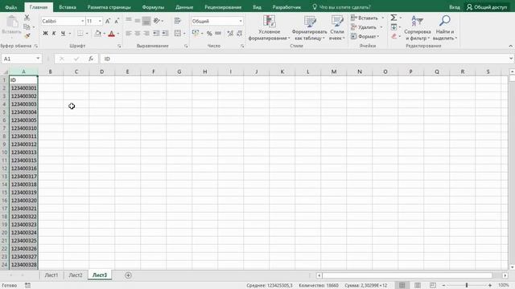Click the accounting currency format icon
This screenshot has width=515, height=289.
[x=196, y=33]
